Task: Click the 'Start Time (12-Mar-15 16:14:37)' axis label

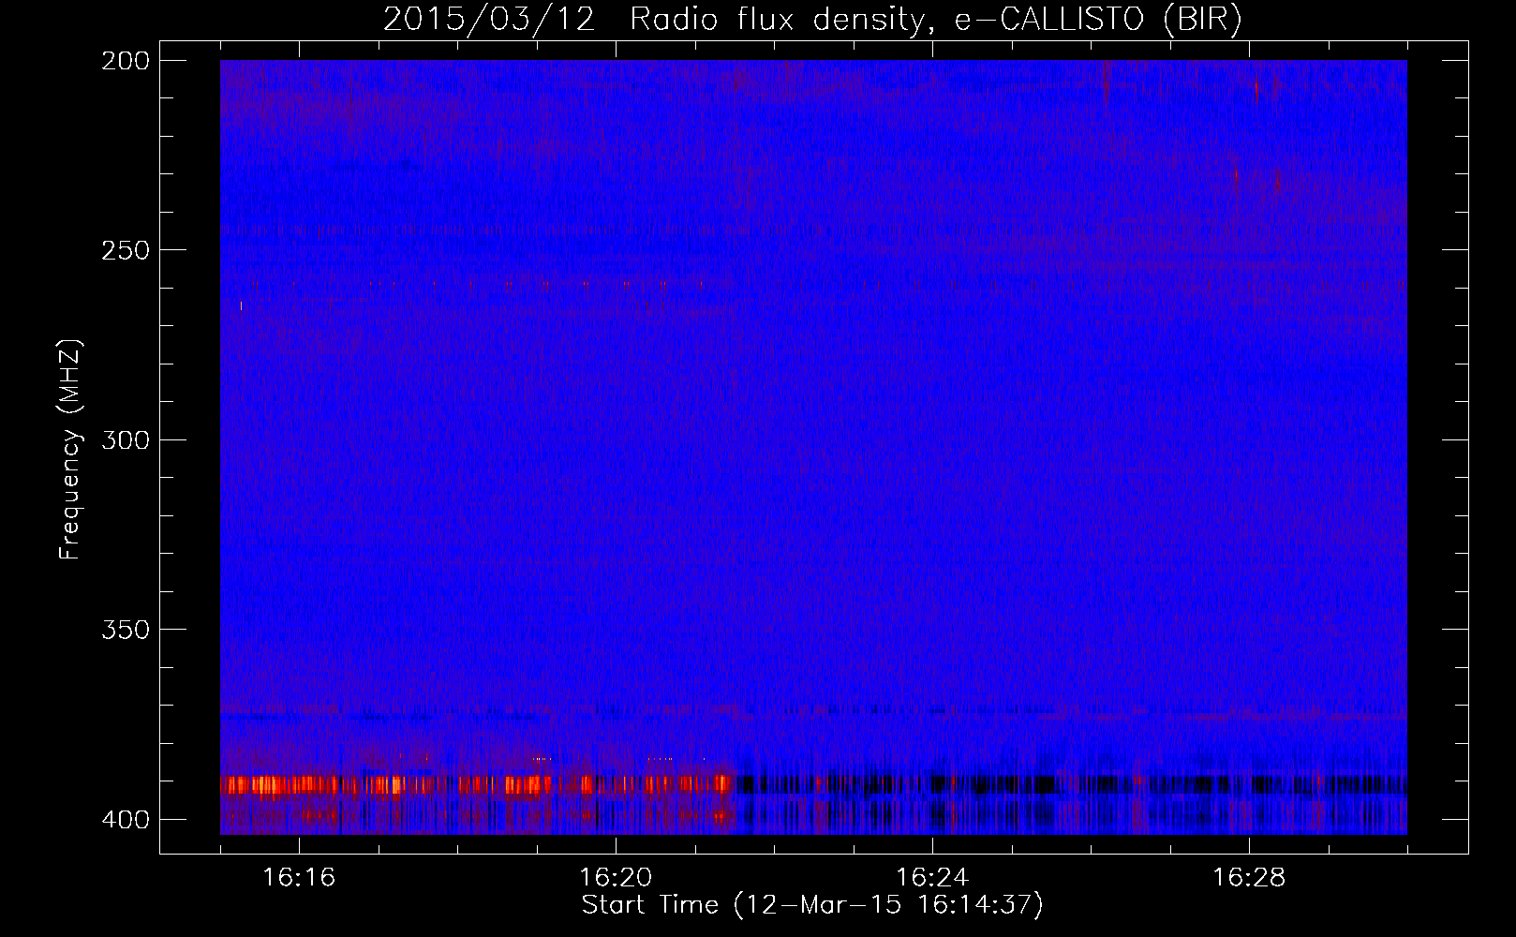Action: click(812, 905)
